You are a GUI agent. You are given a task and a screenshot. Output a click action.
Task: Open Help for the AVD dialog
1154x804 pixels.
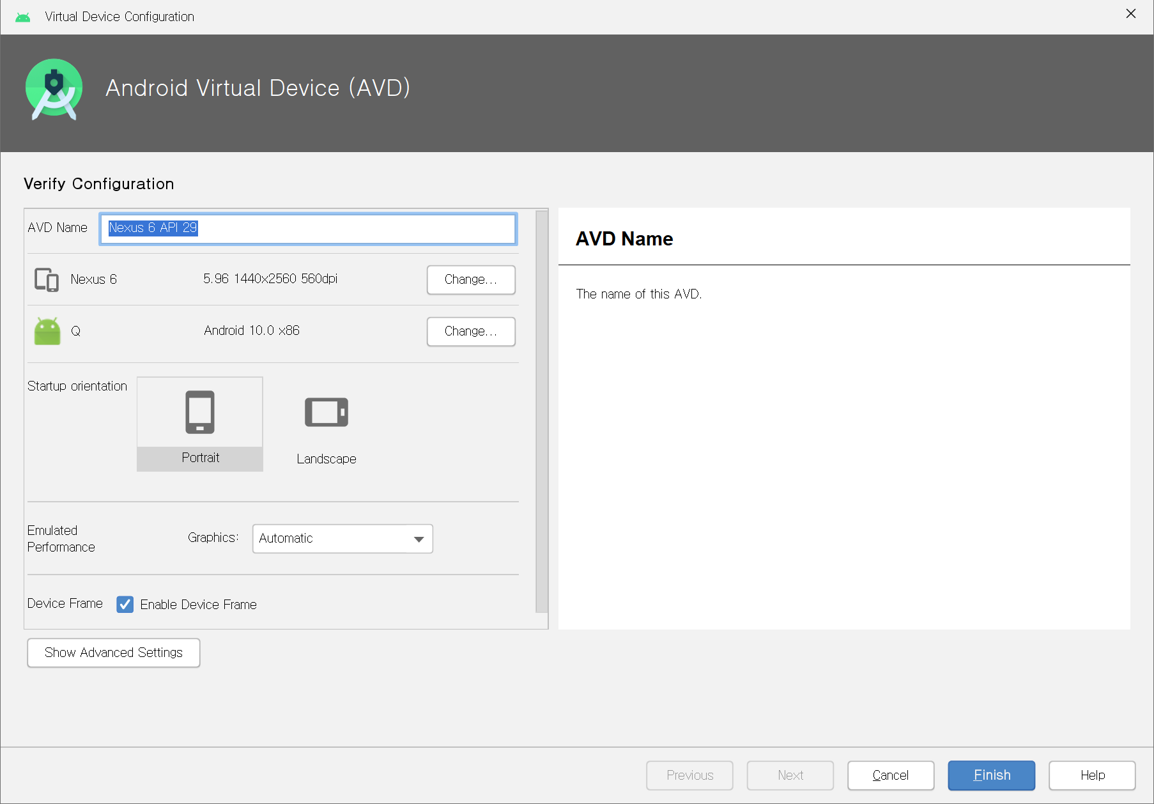click(x=1092, y=776)
